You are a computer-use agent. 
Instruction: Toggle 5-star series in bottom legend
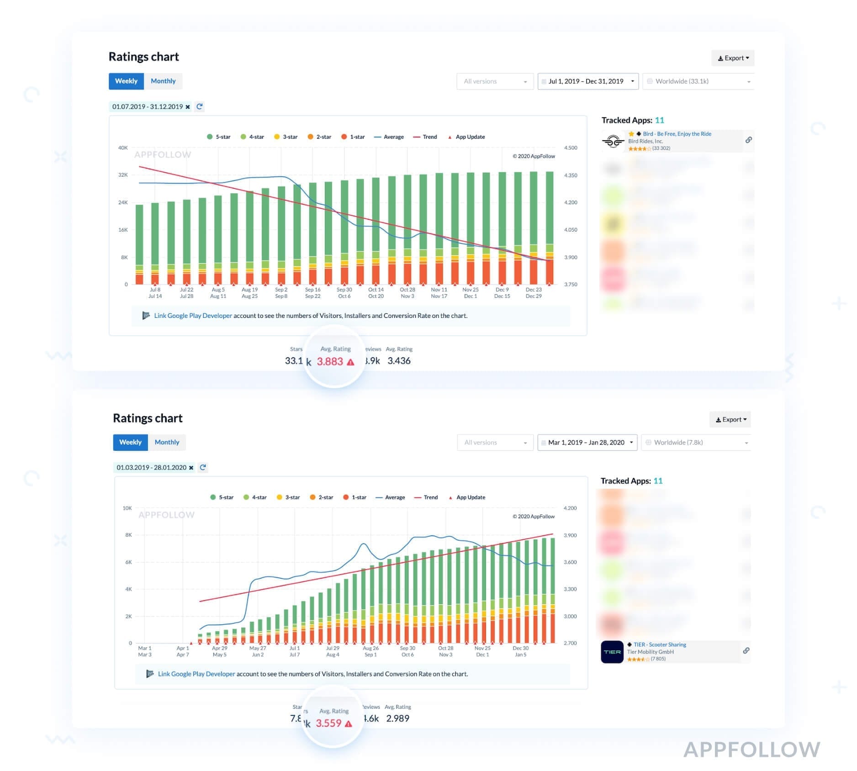coord(222,497)
